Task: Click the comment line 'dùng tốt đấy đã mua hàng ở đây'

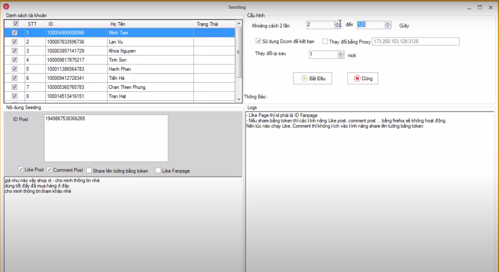Action: click(x=37, y=186)
